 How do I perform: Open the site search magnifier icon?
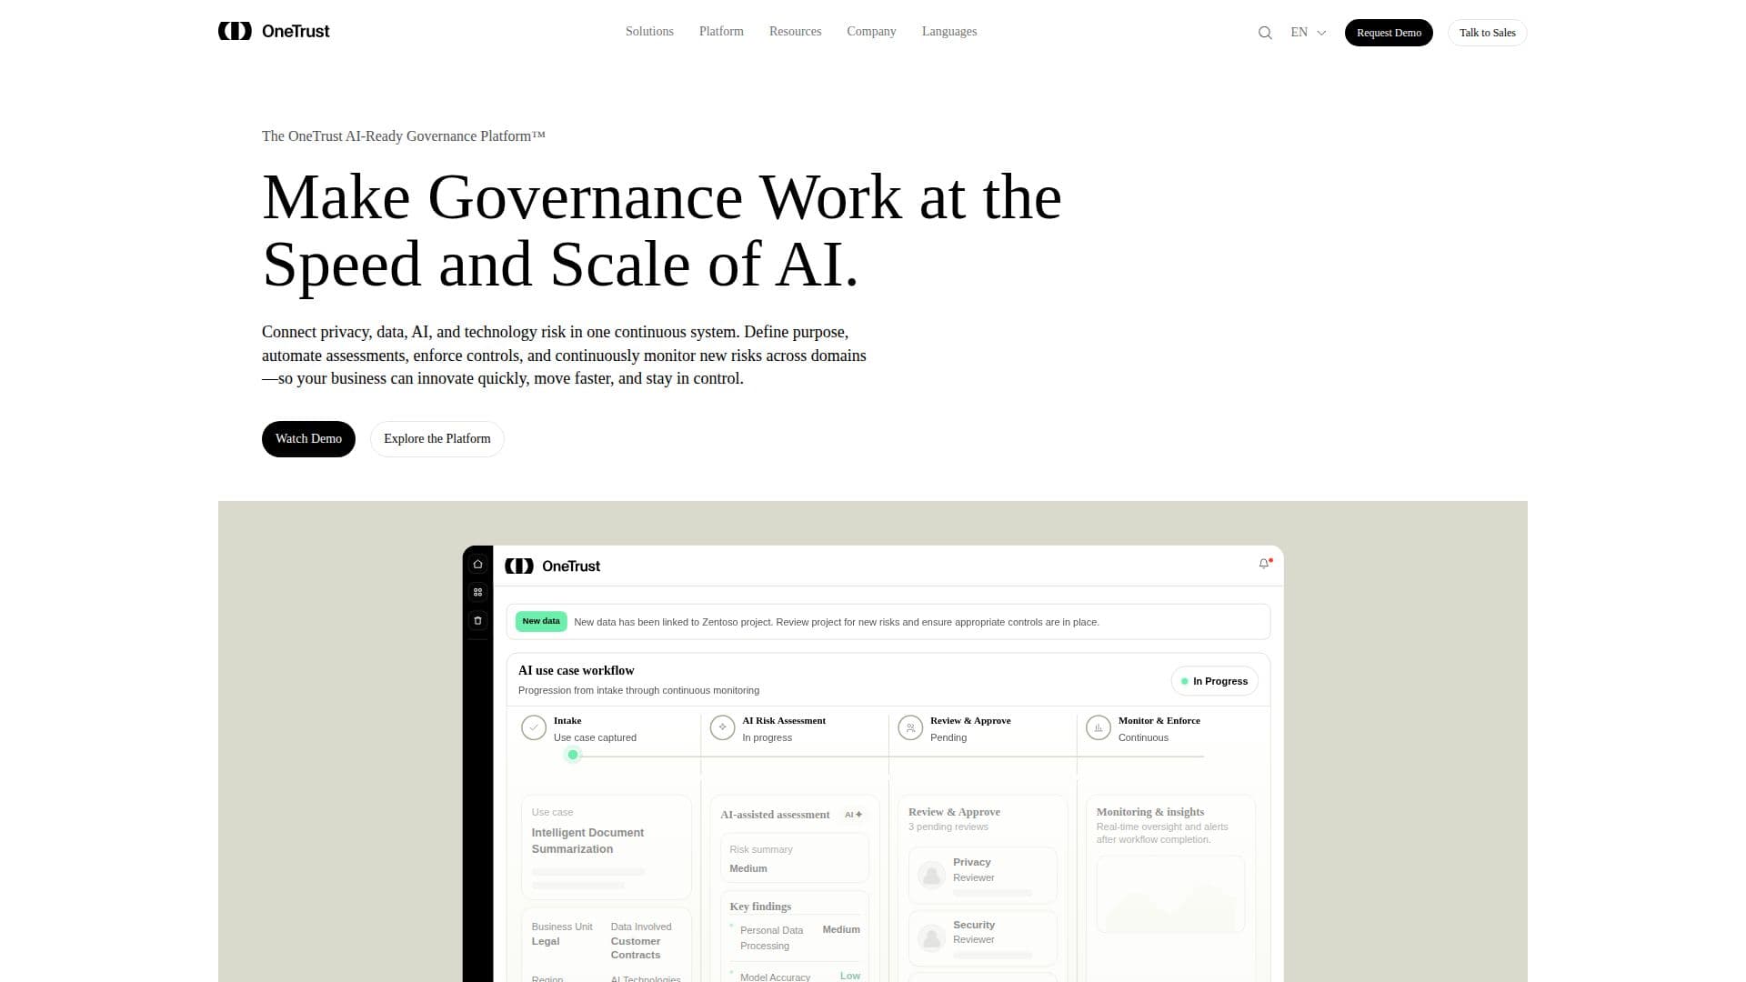[x=1265, y=33]
